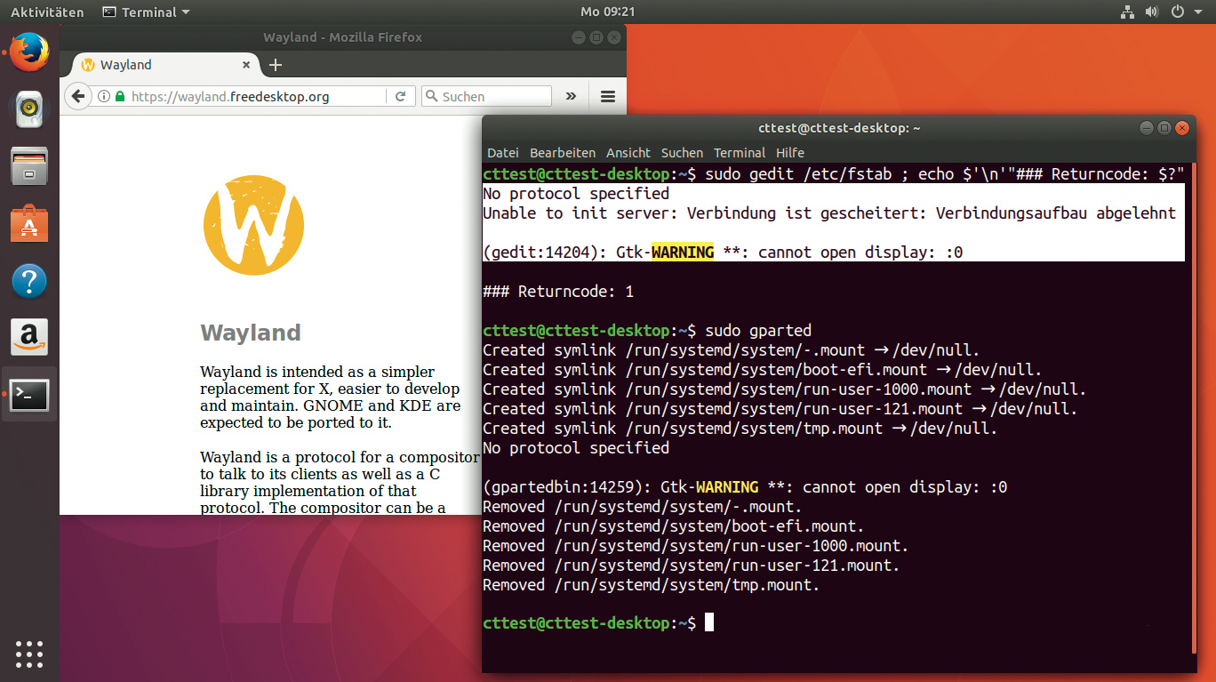Click Removed -.mount line
The image size is (1216, 682).
click(x=643, y=507)
